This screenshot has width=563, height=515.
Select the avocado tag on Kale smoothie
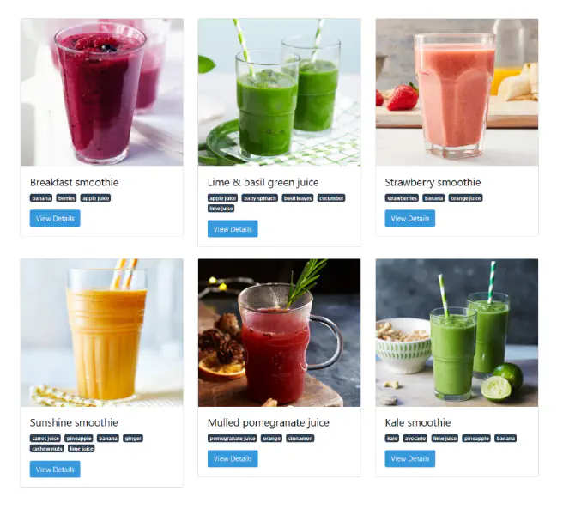click(x=415, y=438)
